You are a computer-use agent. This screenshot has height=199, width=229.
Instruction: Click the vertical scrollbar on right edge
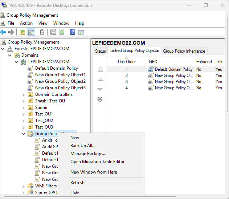[228, 64]
